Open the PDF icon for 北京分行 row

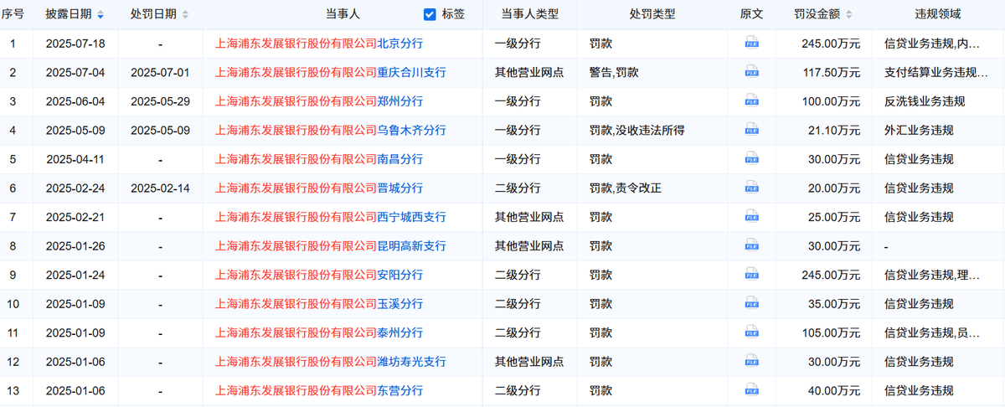click(x=752, y=44)
